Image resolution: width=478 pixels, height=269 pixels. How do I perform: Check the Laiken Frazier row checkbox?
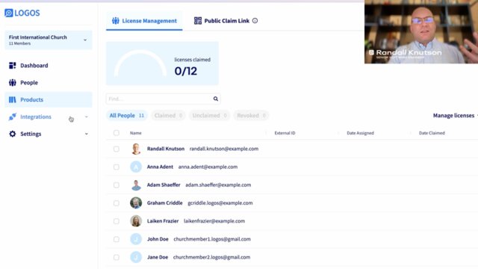point(117,221)
